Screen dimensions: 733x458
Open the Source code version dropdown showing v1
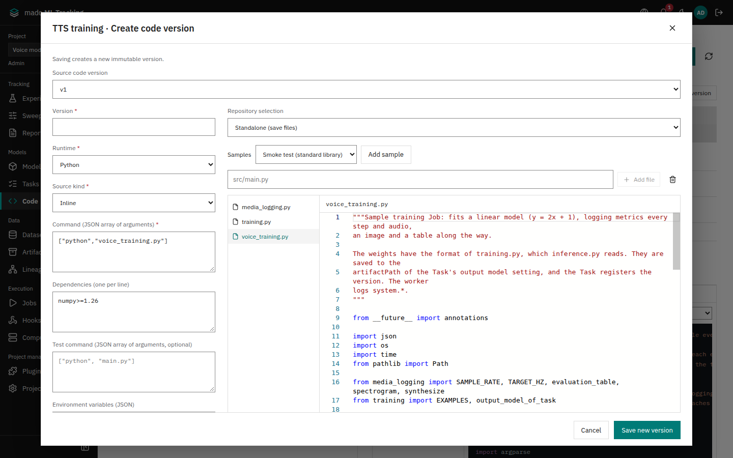click(366, 90)
